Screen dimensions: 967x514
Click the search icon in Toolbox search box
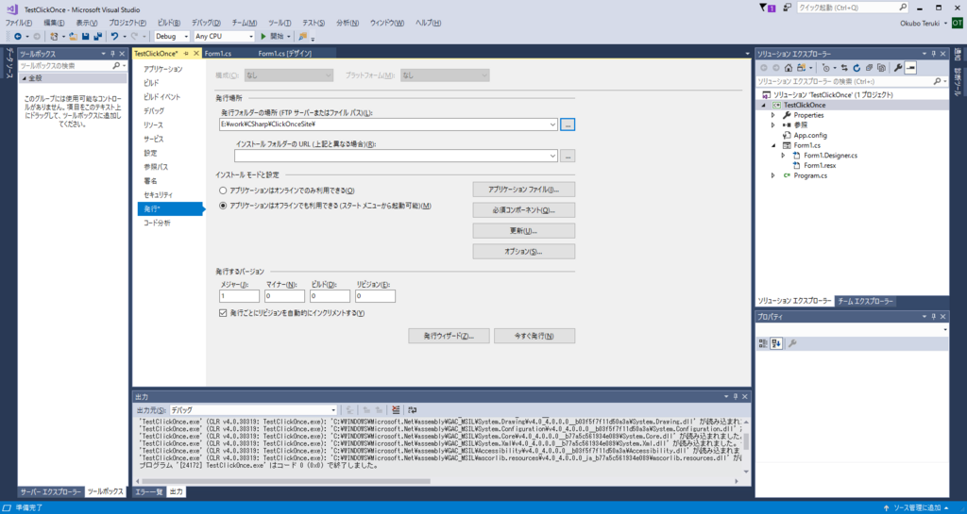116,65
